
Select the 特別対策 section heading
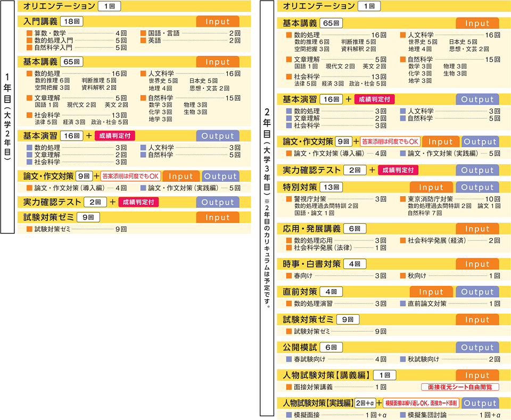click(300, 187)
